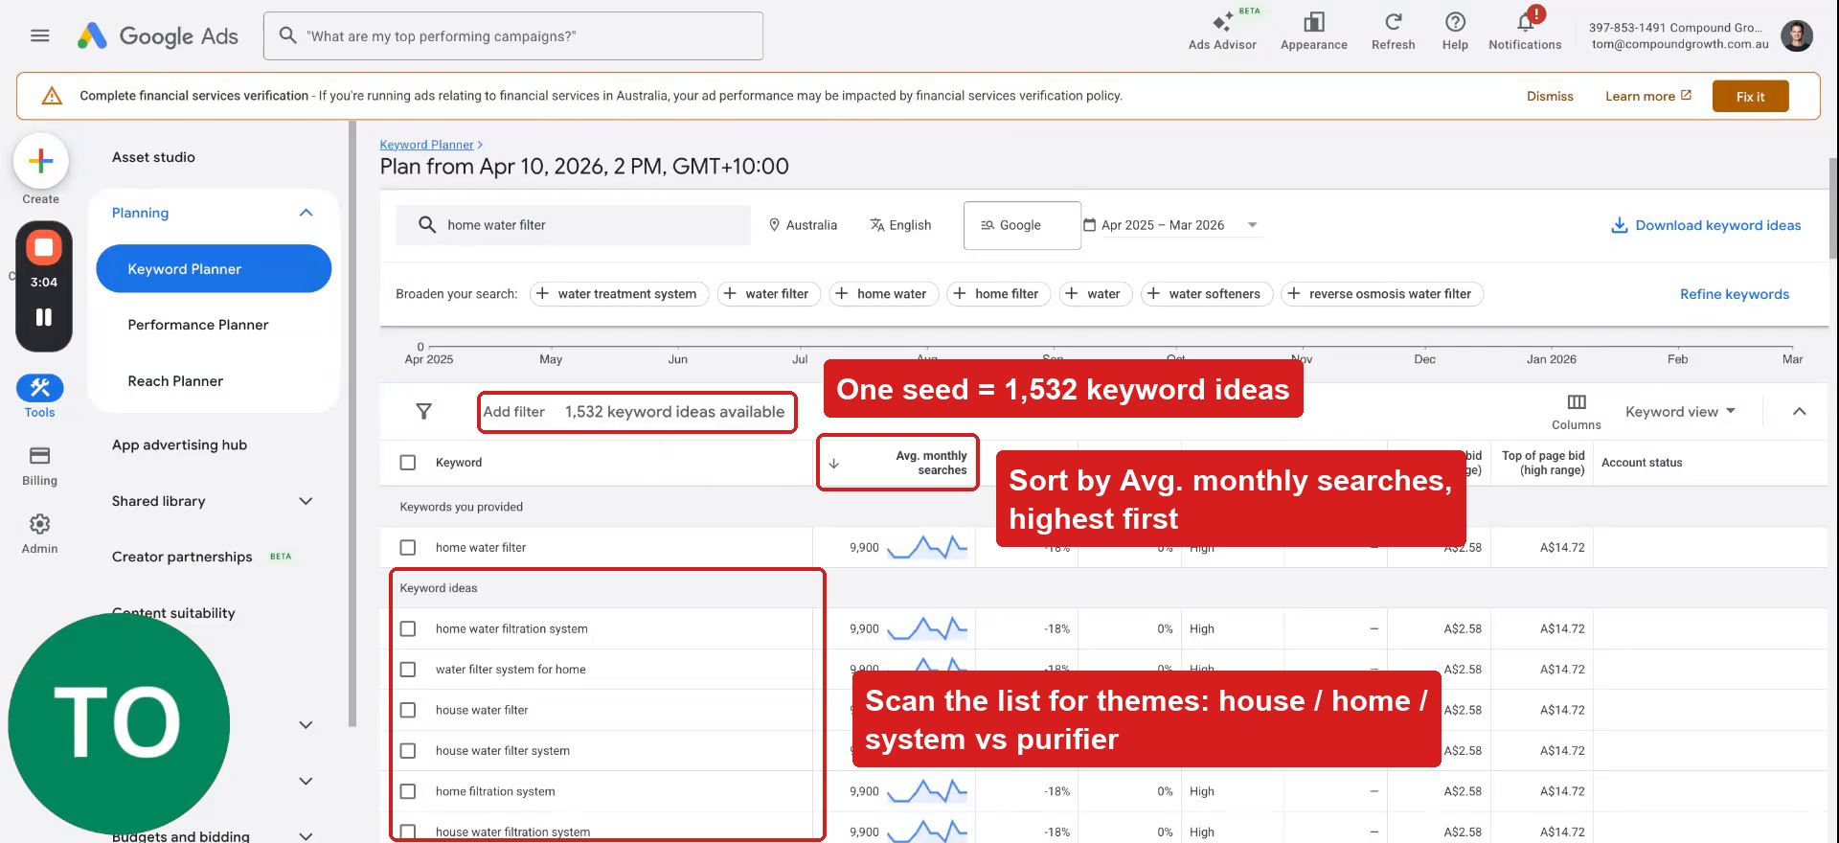Image resolution: width=1839 pixels, height=843 pixels.
Task: Collapse the Planning section
Action: [306, 213]
